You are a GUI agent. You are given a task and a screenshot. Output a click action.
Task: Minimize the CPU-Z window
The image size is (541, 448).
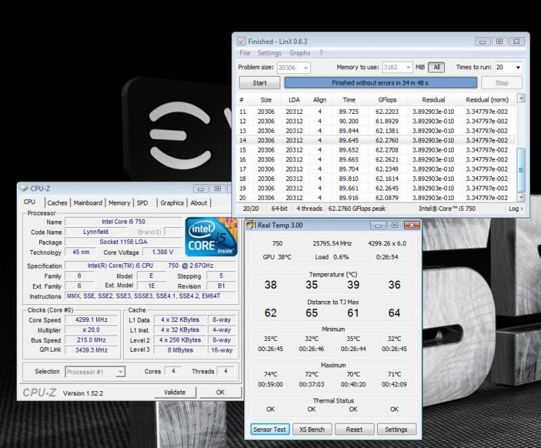point(201,188)
